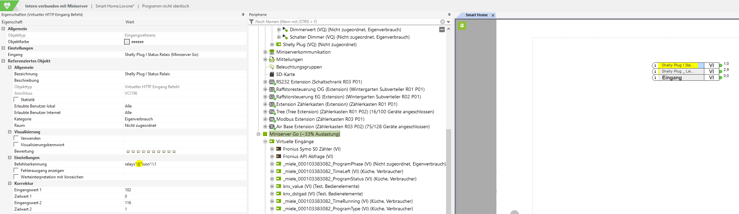Pin the Peripherie panel
The height and width of the screenshot is (214, 739).
(449, 15)
